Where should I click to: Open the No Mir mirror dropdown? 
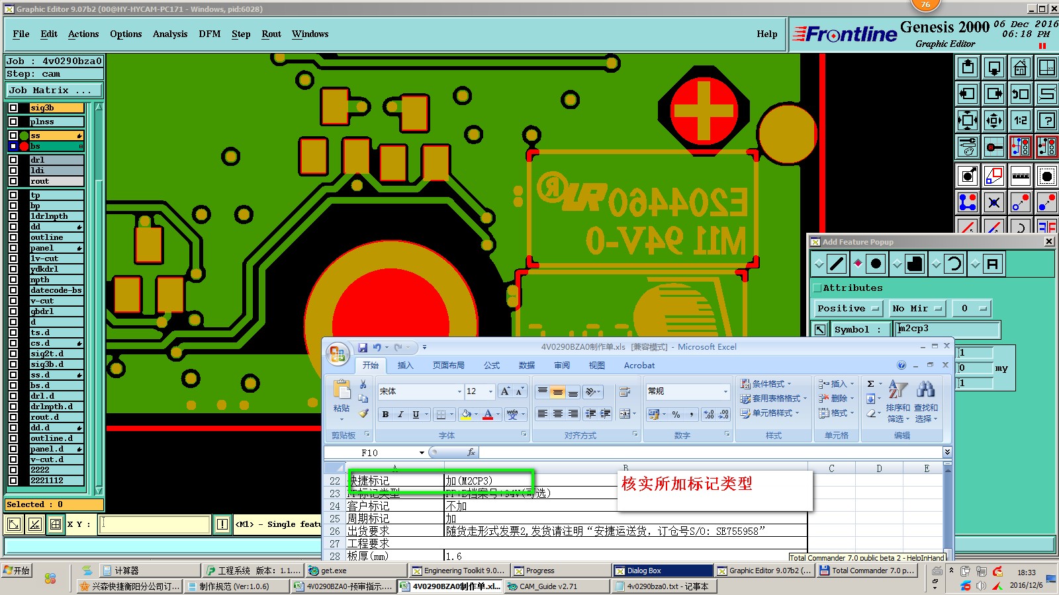917,309
